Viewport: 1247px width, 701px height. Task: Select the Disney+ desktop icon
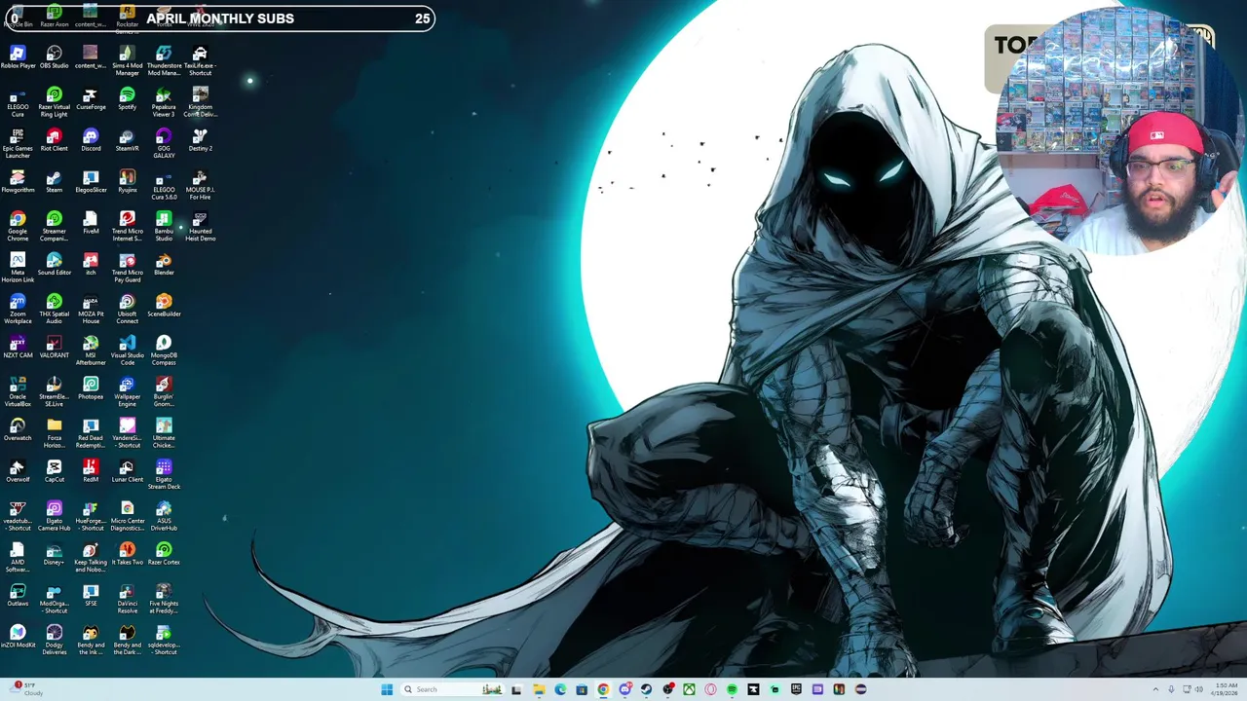(55, 554)
